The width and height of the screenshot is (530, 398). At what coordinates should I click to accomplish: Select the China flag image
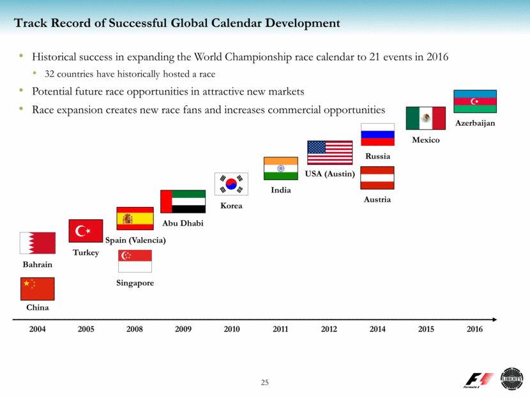coord(38,289)
